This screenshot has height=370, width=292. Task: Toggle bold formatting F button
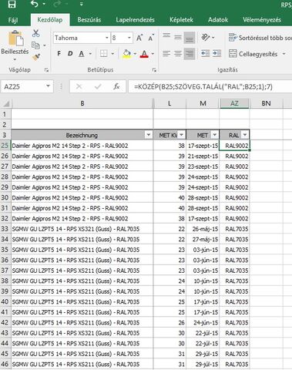(x=59, y=54)
